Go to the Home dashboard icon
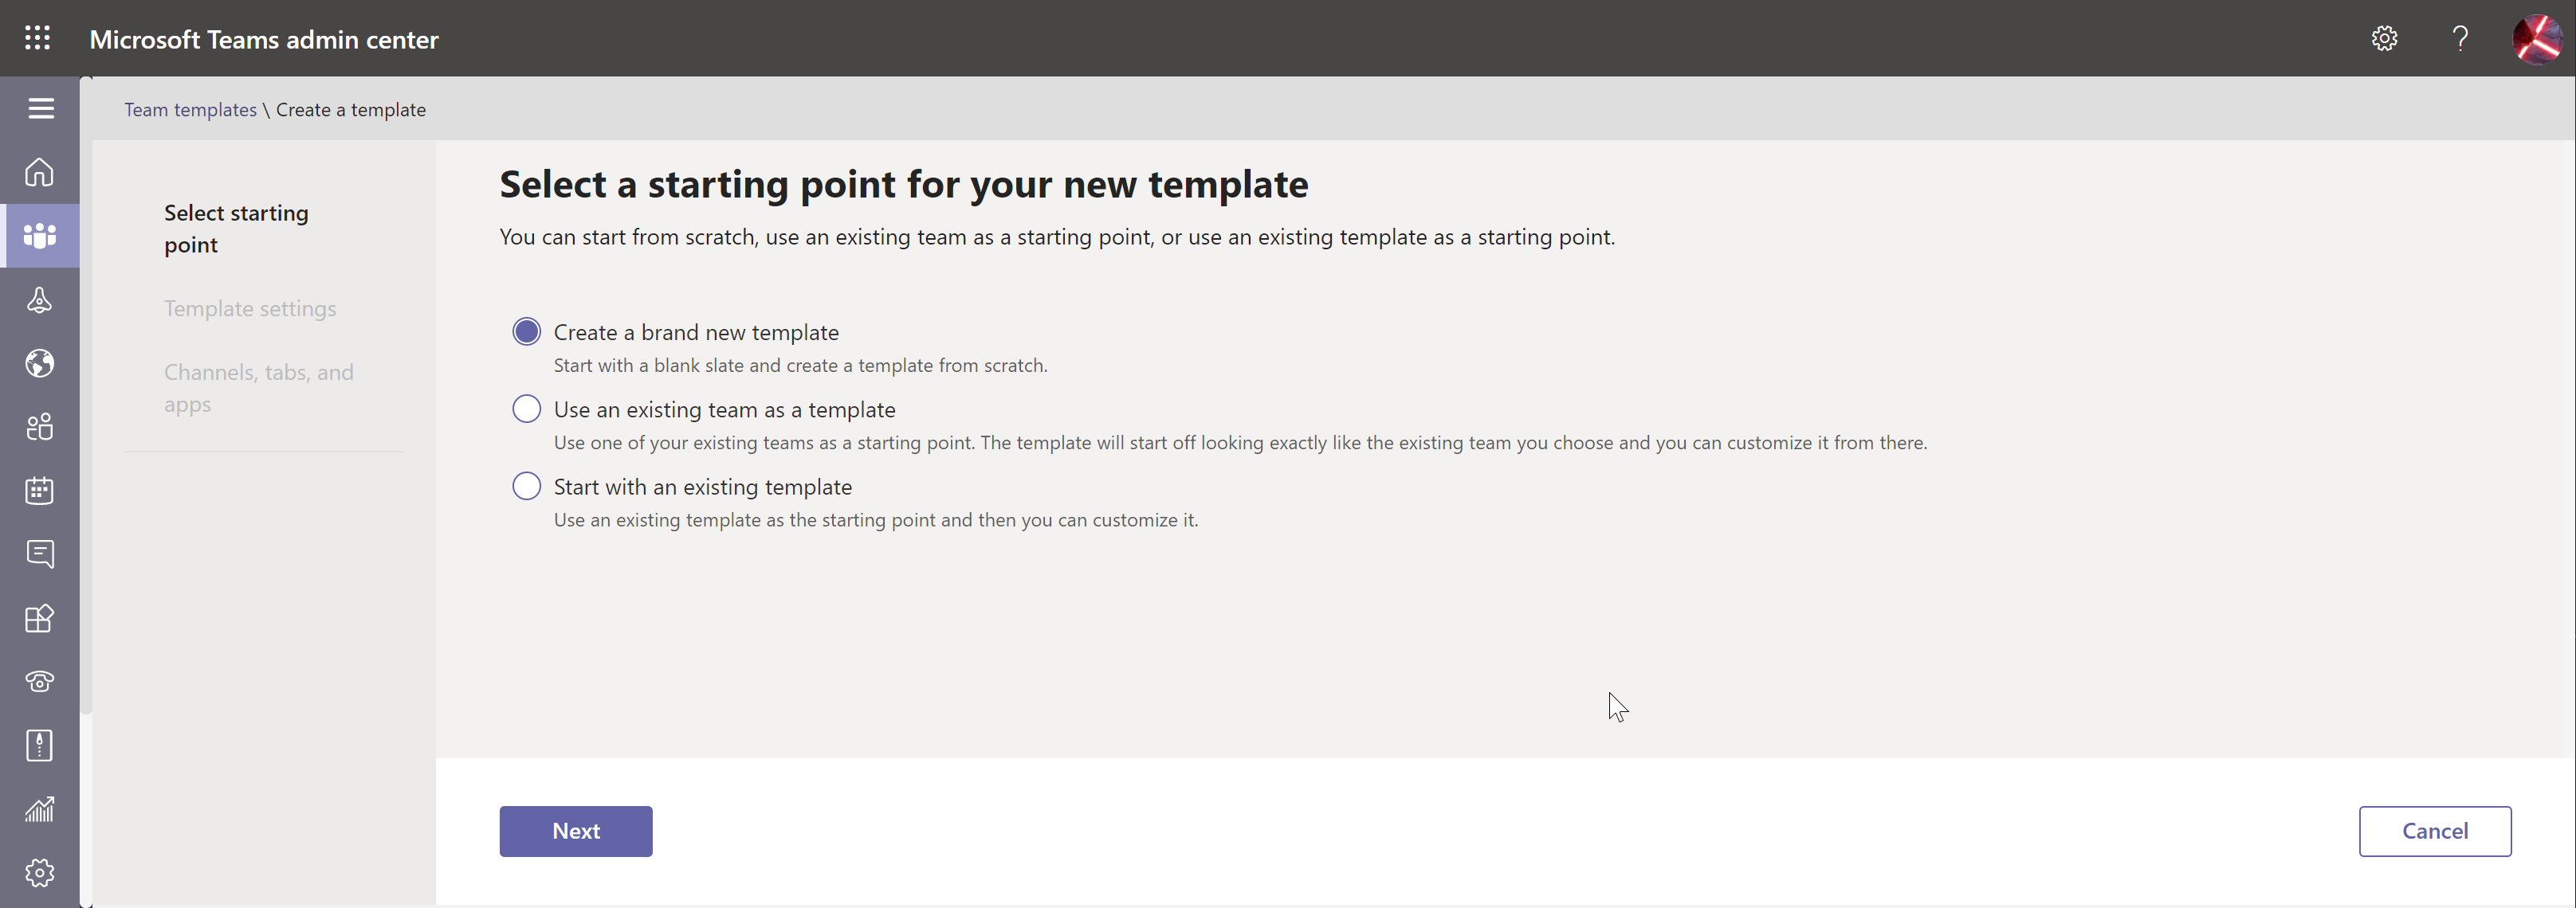Viewport: 2576px width, 908px height. point(40,172)
